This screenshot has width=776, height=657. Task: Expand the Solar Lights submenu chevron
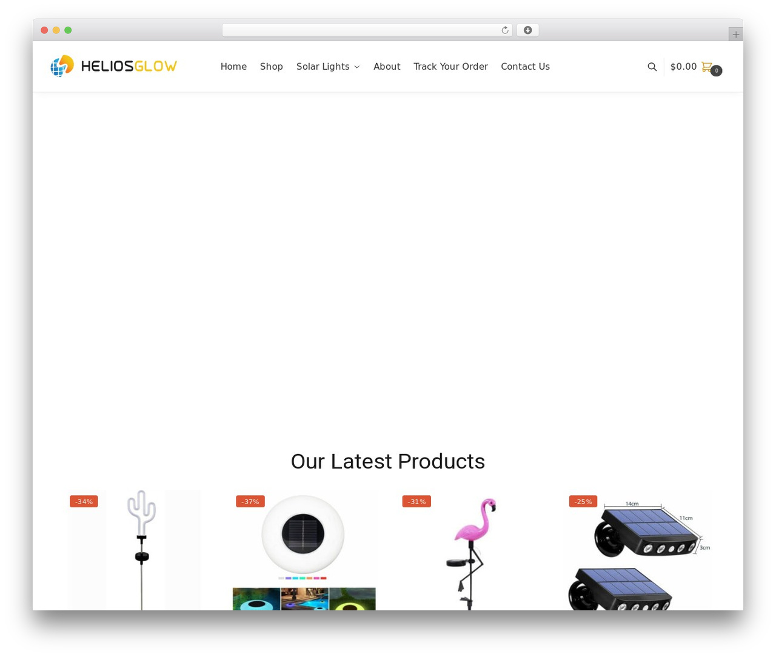click(x=356, y=67)
